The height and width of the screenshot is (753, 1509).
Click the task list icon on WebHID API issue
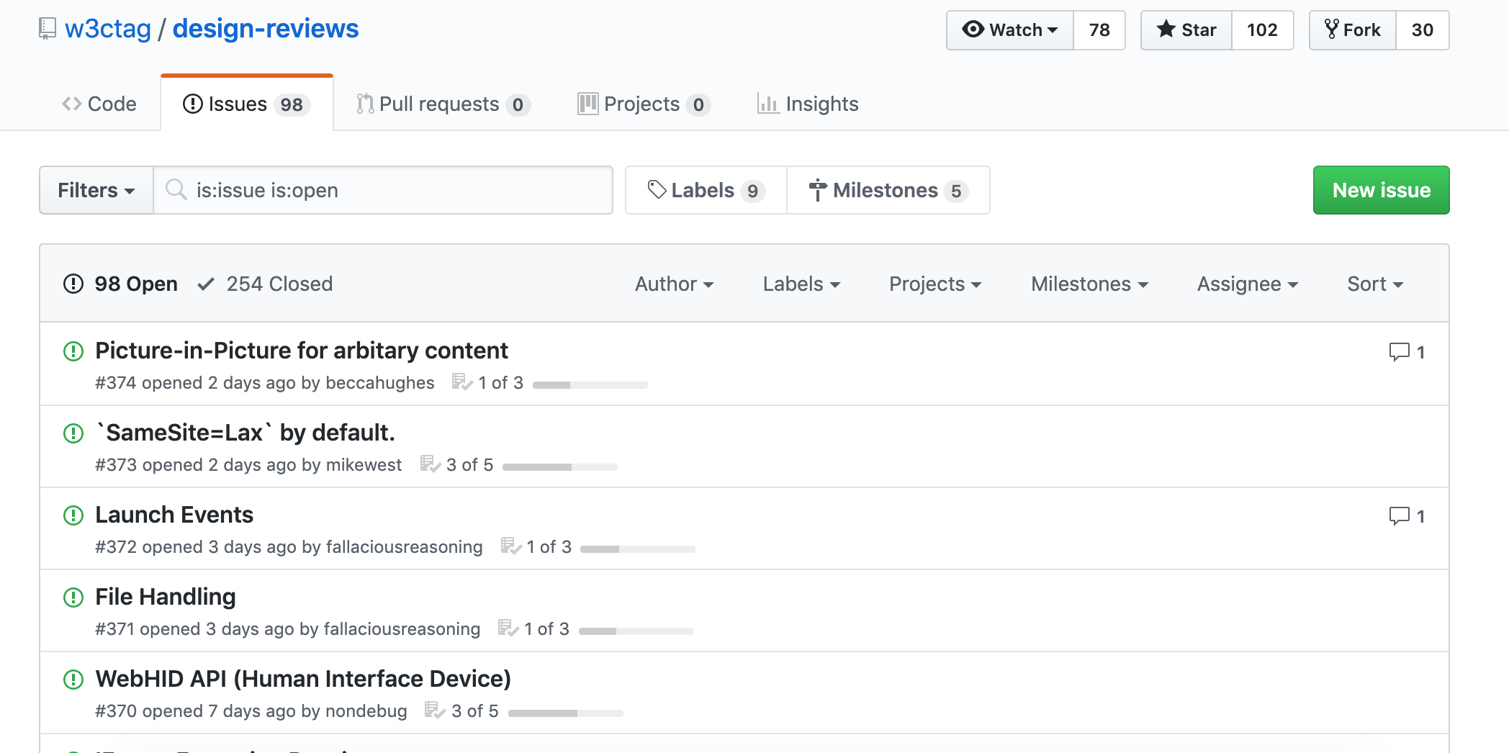[435, 711]
